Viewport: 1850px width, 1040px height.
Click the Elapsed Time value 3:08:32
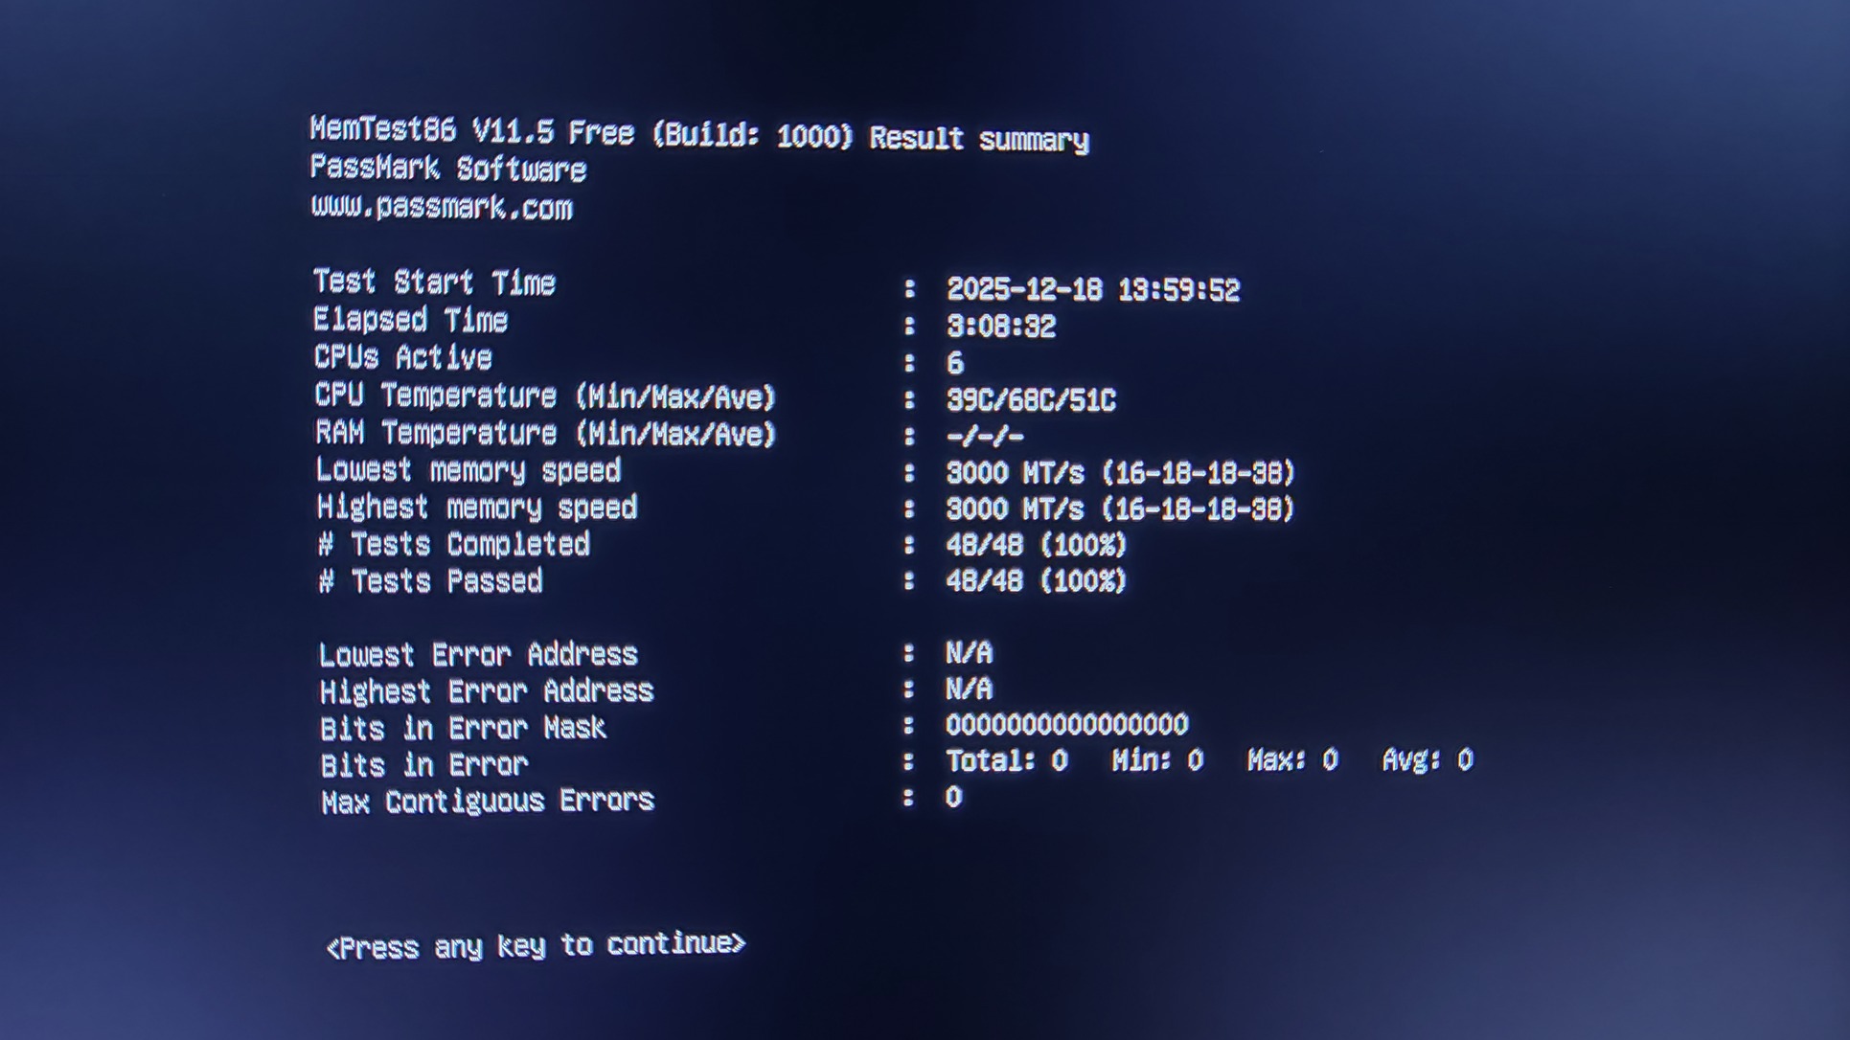pyautogui.click(x=1000, y=327)
